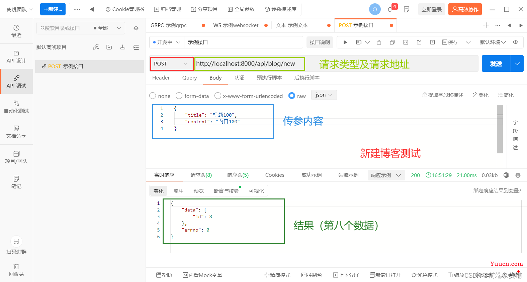527x282 pixels.
Task: Open the 响应示例 dropdown
Action: pos(386,175)
